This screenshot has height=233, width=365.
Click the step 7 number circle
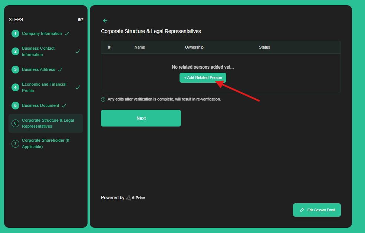(x=15, y=144)
